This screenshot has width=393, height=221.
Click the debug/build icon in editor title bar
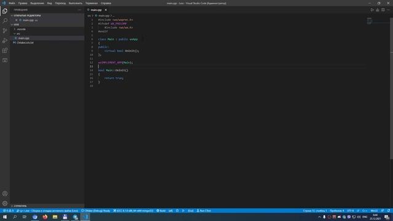tap(378, 10)
